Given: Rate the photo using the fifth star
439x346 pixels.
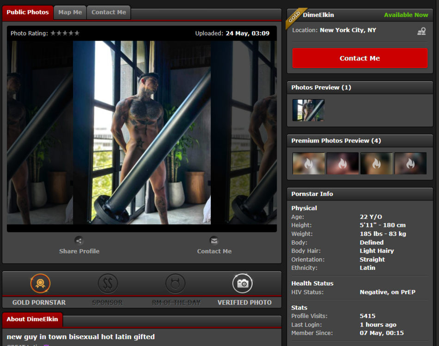Looking at the screenshot, I should (77, 33).
